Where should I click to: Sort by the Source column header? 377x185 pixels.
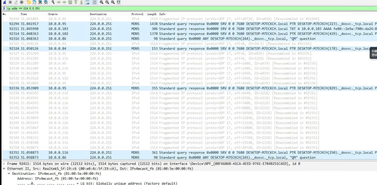click(53, 14)
